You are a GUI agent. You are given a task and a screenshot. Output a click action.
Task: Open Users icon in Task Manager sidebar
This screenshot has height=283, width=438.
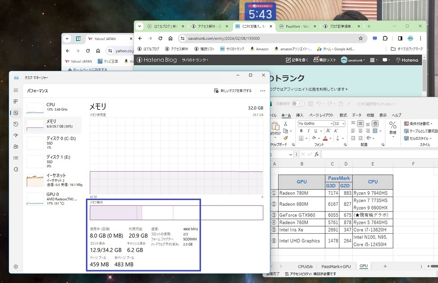pyautogui.click(x=16, y=146)
